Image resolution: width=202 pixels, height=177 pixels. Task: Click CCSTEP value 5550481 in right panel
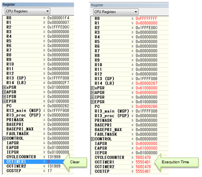point(143,172)
